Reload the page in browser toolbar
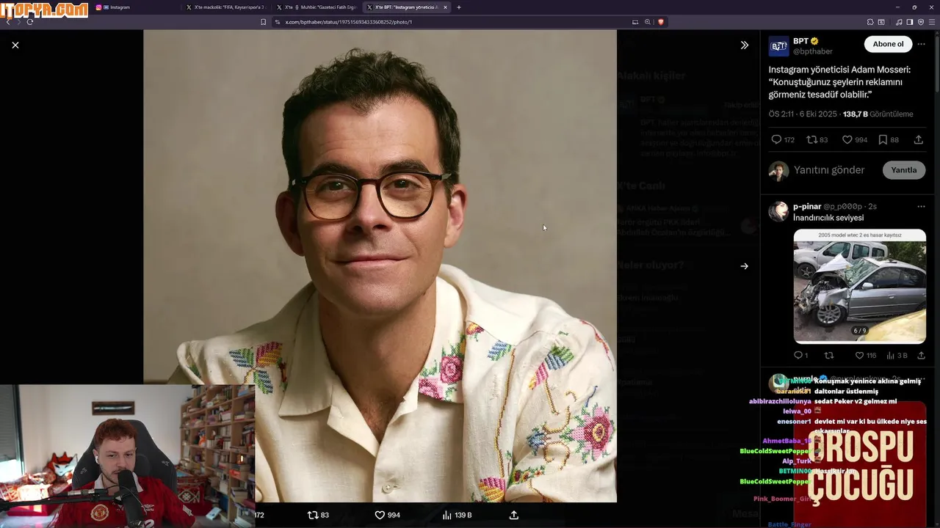Screen dimensions: 940x528 point(30,22)
